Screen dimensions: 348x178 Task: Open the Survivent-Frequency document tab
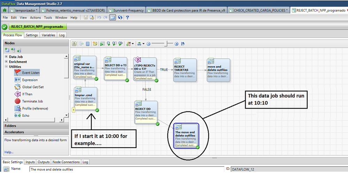[126, 10]
